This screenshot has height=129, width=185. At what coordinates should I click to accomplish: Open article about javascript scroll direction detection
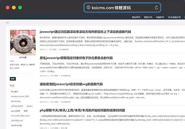(x=85, y=32)
